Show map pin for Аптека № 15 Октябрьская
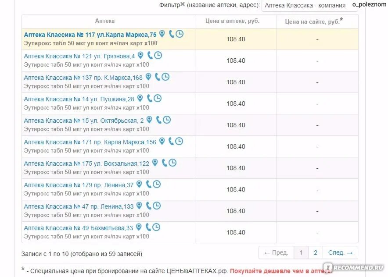The width and height of the screenshot is (388, 277). [x=149, y=120]
